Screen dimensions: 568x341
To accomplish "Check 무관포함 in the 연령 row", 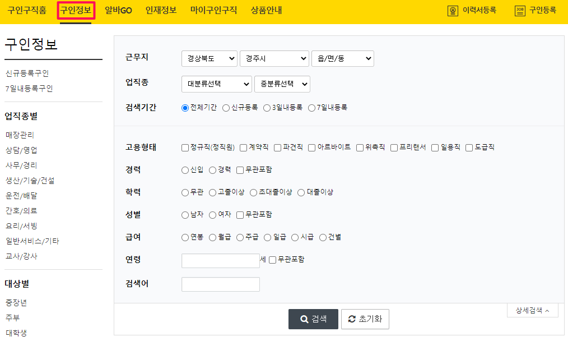I will pos(272,260).
